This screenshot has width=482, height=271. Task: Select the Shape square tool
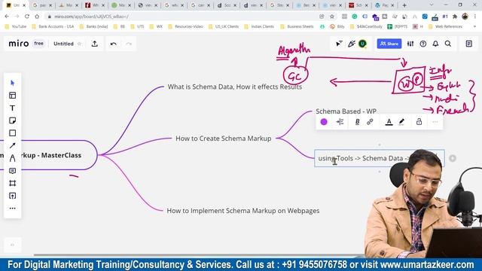pyautogui.click(x=12, y=133)
